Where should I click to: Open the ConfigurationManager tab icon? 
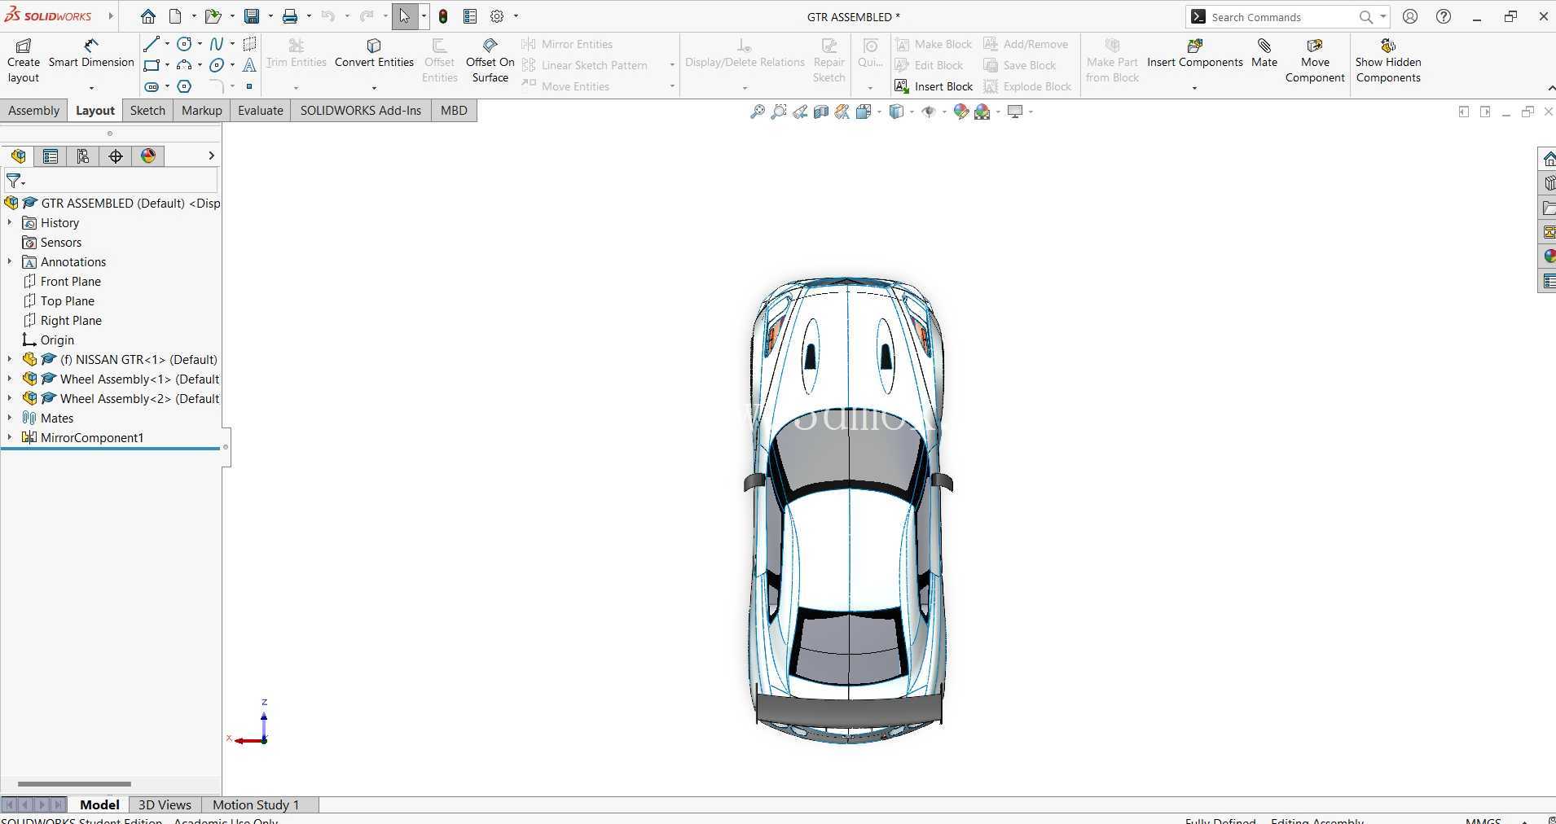pyautogui.click(x=83, y=156)
